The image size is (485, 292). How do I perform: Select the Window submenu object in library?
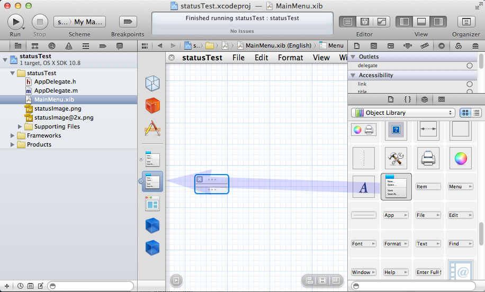click(x=363, y=272)
